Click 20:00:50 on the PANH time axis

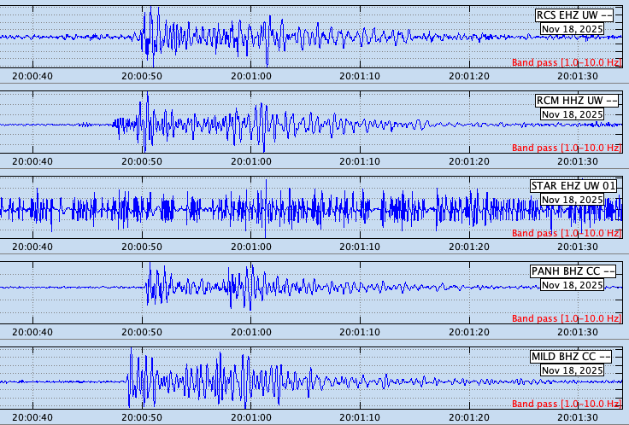(x=142, y=332)
